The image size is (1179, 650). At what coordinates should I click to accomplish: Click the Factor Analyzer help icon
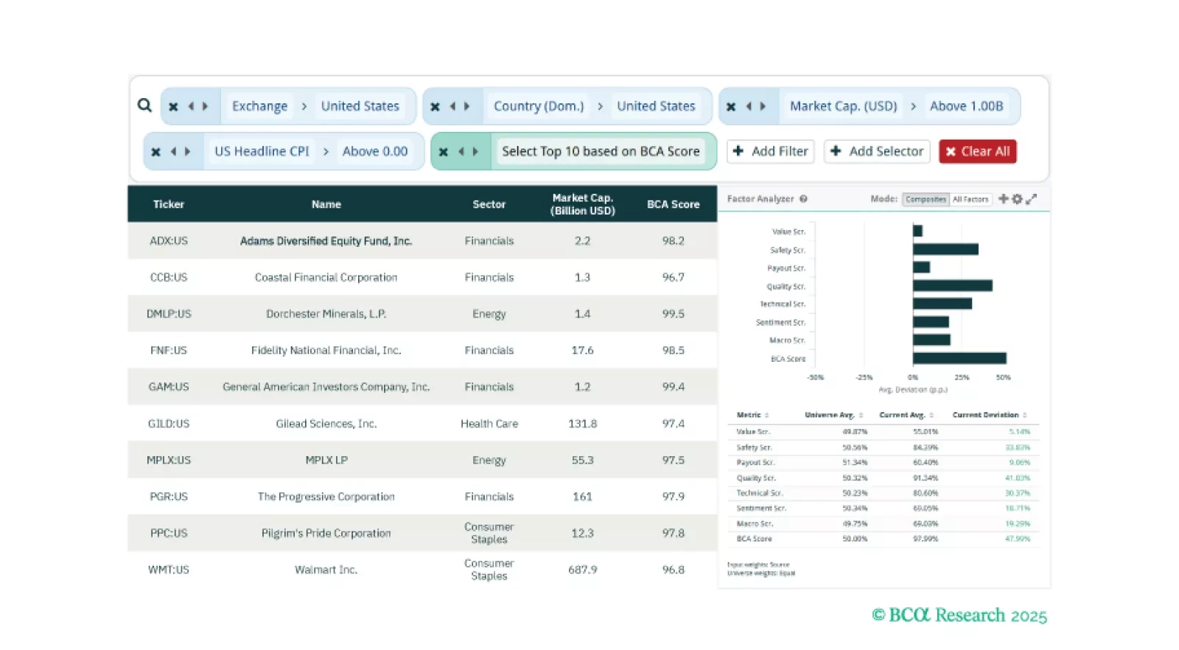tap(804, 199)
